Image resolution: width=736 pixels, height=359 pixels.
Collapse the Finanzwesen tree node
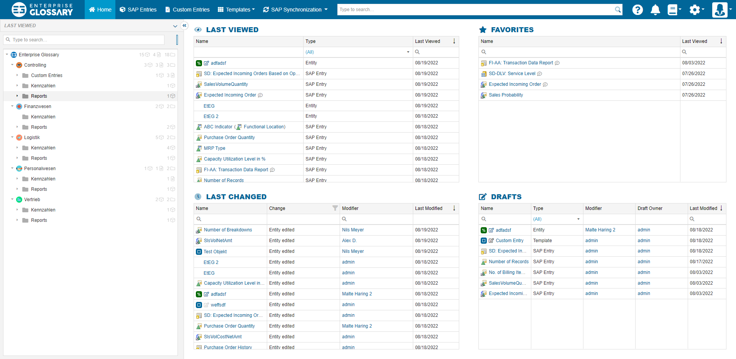[12, 107]
